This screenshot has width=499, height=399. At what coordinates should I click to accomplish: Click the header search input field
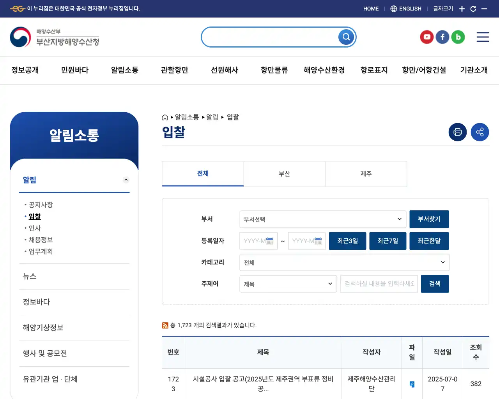[x=270, y=37]
